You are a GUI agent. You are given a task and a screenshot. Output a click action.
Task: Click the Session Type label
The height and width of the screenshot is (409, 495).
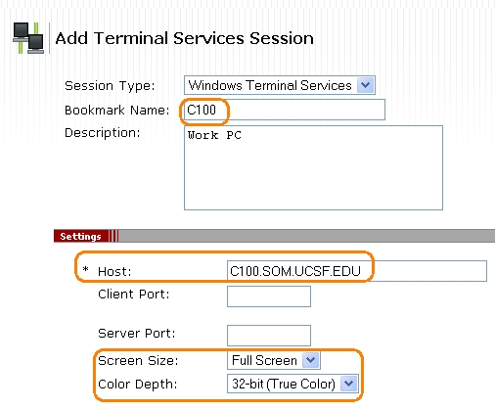[x=110, y=86]
